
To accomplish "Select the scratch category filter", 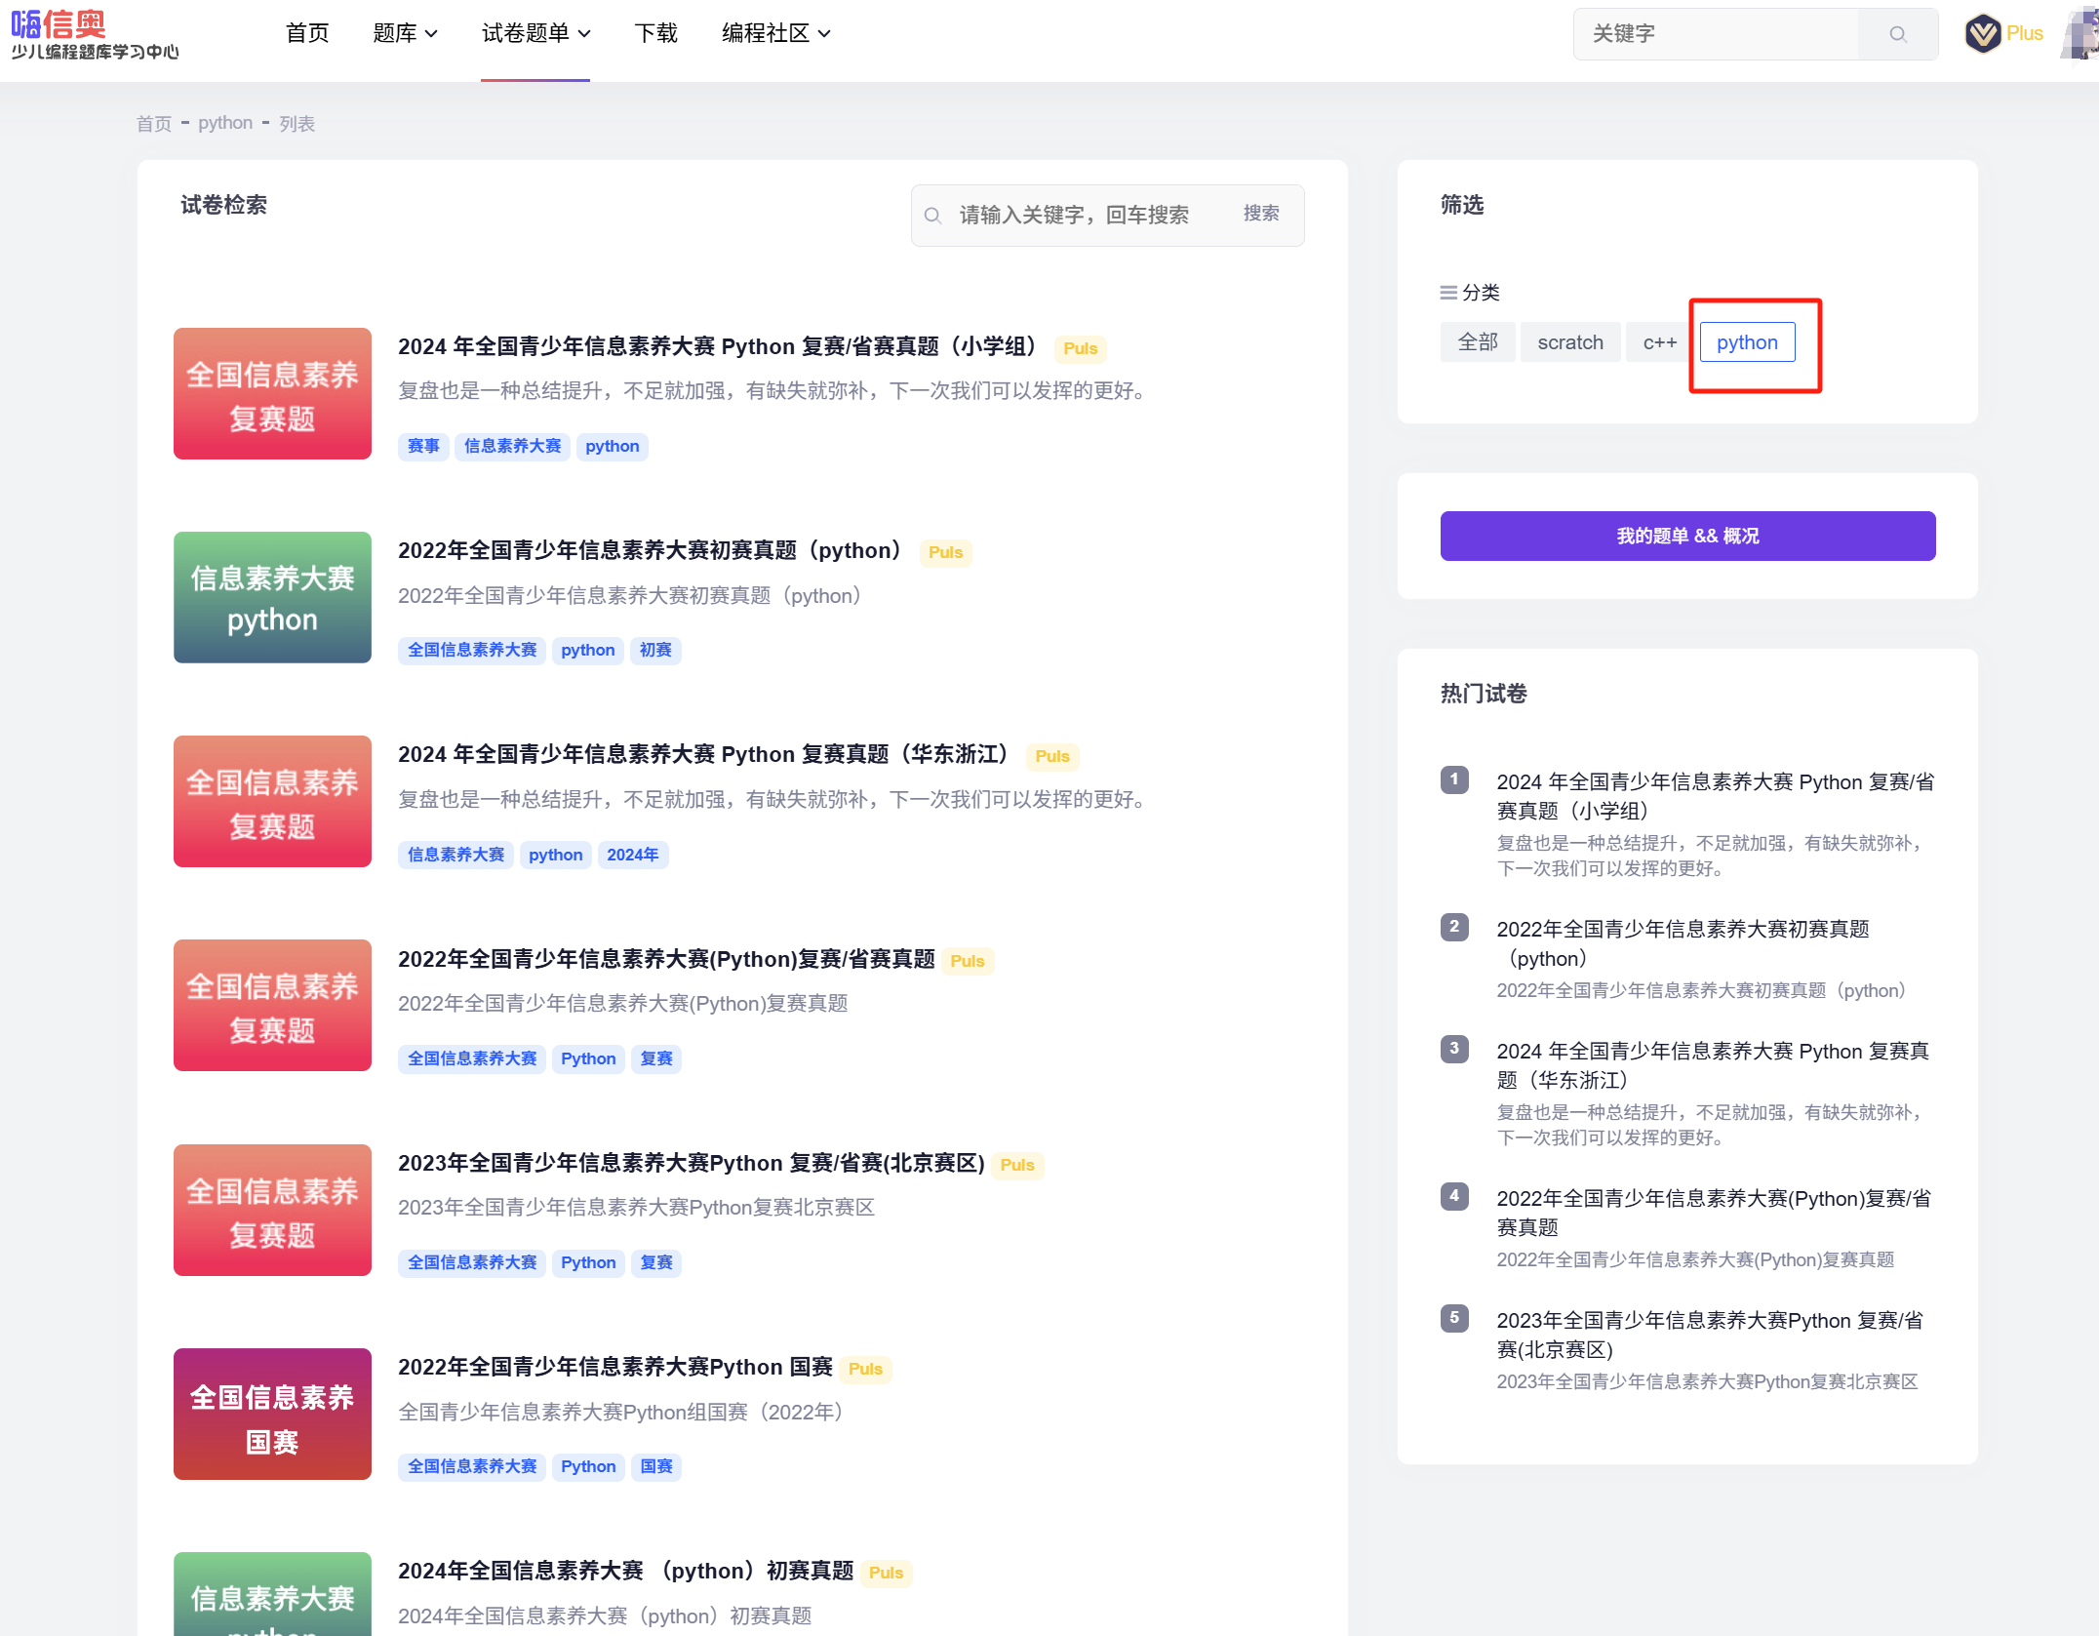I will pyautogui.click(x=1570, y=342).
